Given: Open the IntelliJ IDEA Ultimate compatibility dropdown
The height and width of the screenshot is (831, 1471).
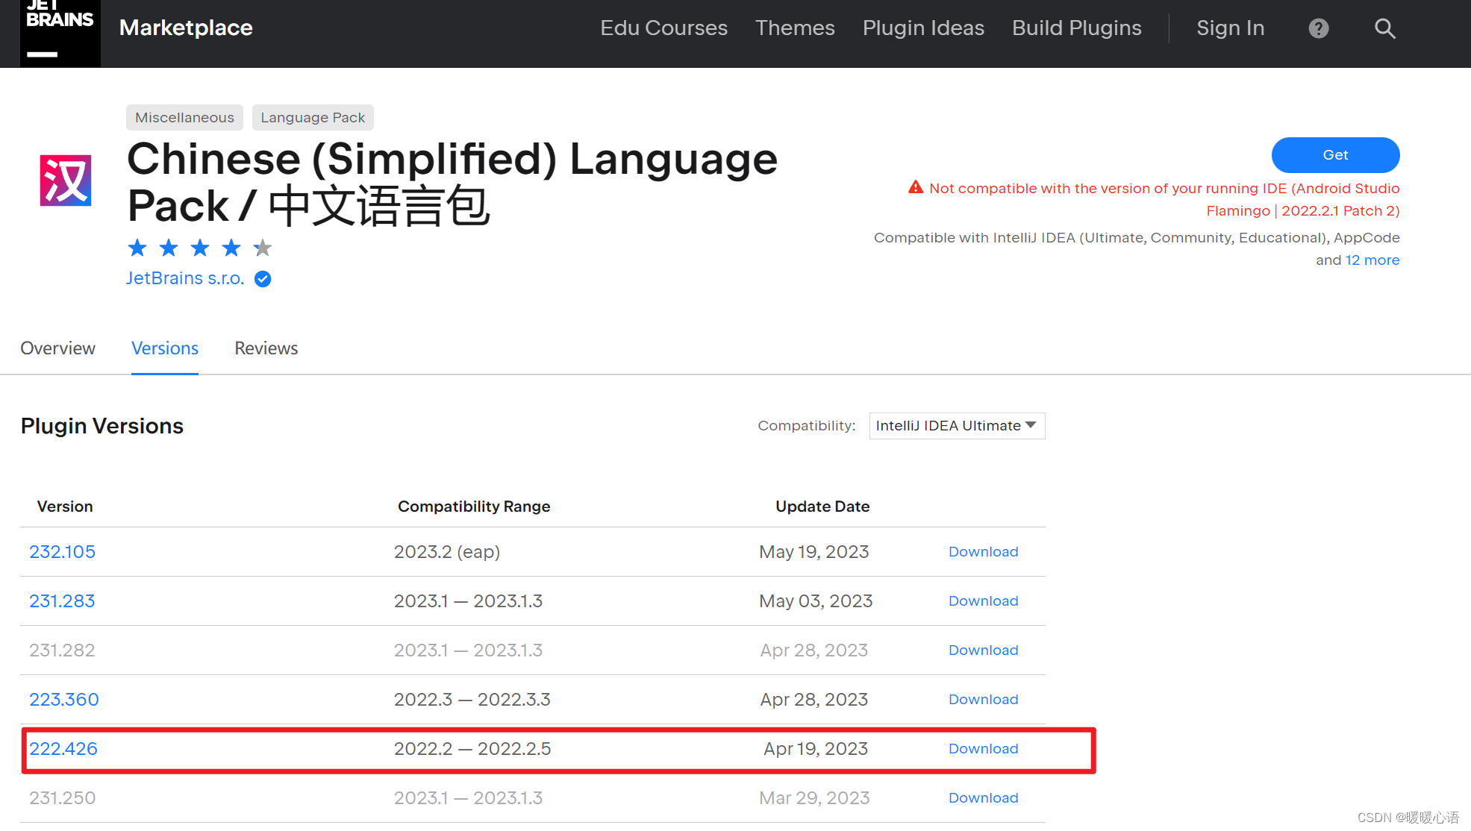Looking at the screenshot, I should tap(956, 426).
